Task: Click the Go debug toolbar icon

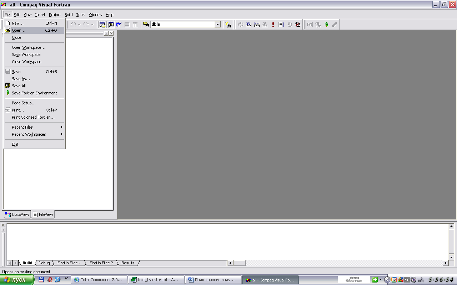Action: tap(281, 25)
